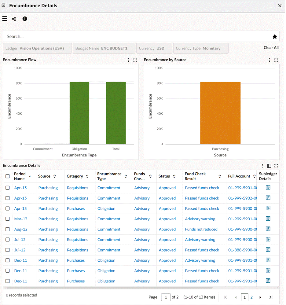Check the Mar-13 row checkbox
The height and width of the screenshot is (305, 286).
click(x=8, y=219)
